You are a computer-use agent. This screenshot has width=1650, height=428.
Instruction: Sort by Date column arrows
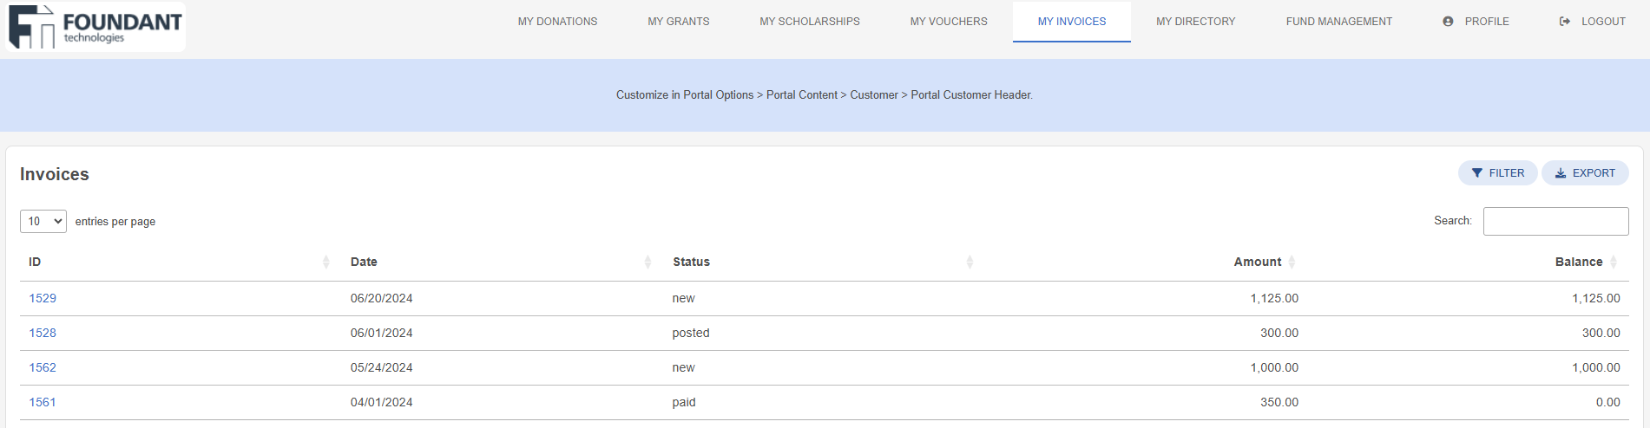[x=648, y=262]
